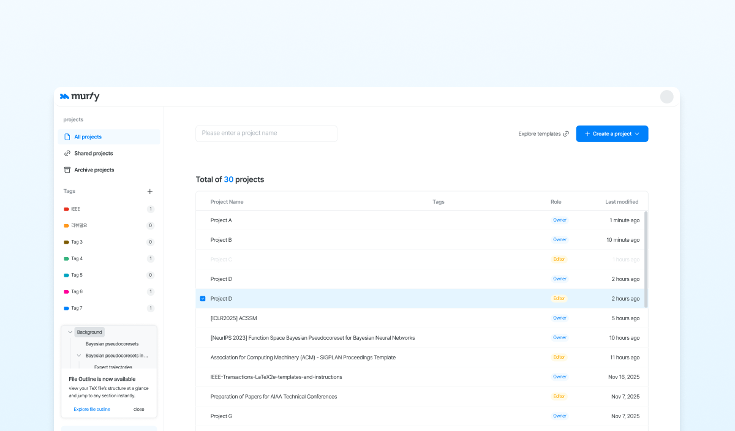Click the All projects document icon
This screenshot has width=735, height=431.
click(x=67, y=137)
